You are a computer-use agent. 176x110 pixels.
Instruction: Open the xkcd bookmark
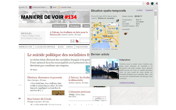[53, 7]
